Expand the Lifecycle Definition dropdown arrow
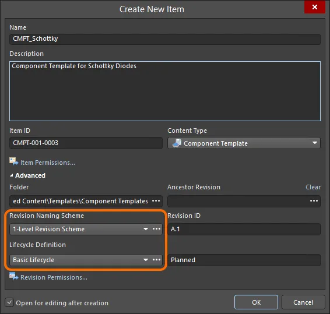The height and width of the screenshot is (314, 330). pyautogui.click(x=146, y=260)
